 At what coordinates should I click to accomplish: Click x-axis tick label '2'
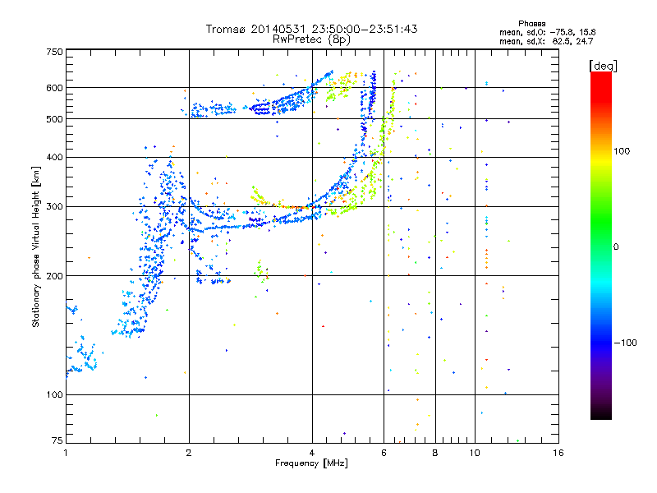pos(189,453)
